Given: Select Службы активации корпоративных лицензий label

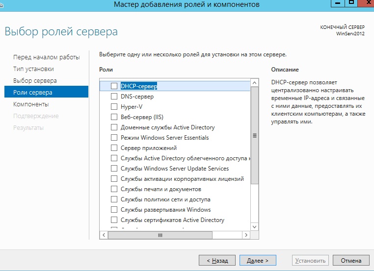Looking at the screenshot, I should (x=182, y=179).
